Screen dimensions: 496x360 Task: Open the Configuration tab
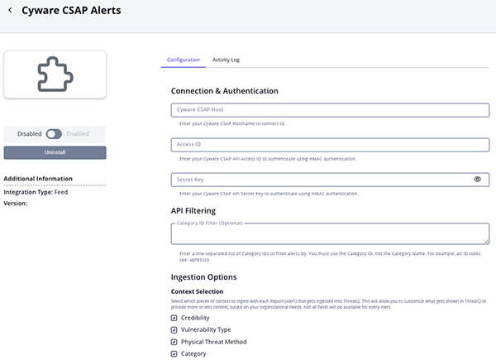tap(184, 60)
